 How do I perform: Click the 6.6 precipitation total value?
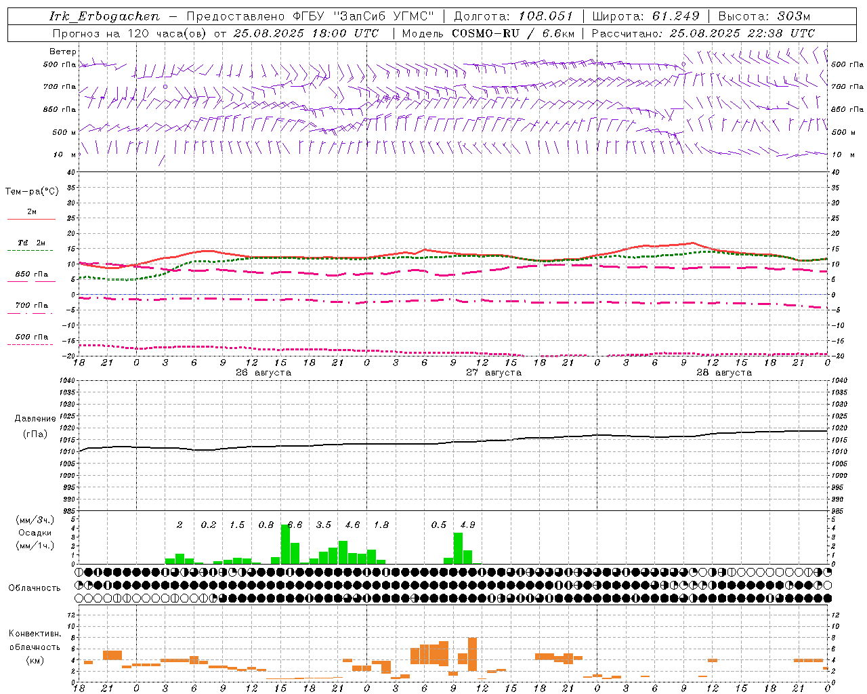[295, 525]
